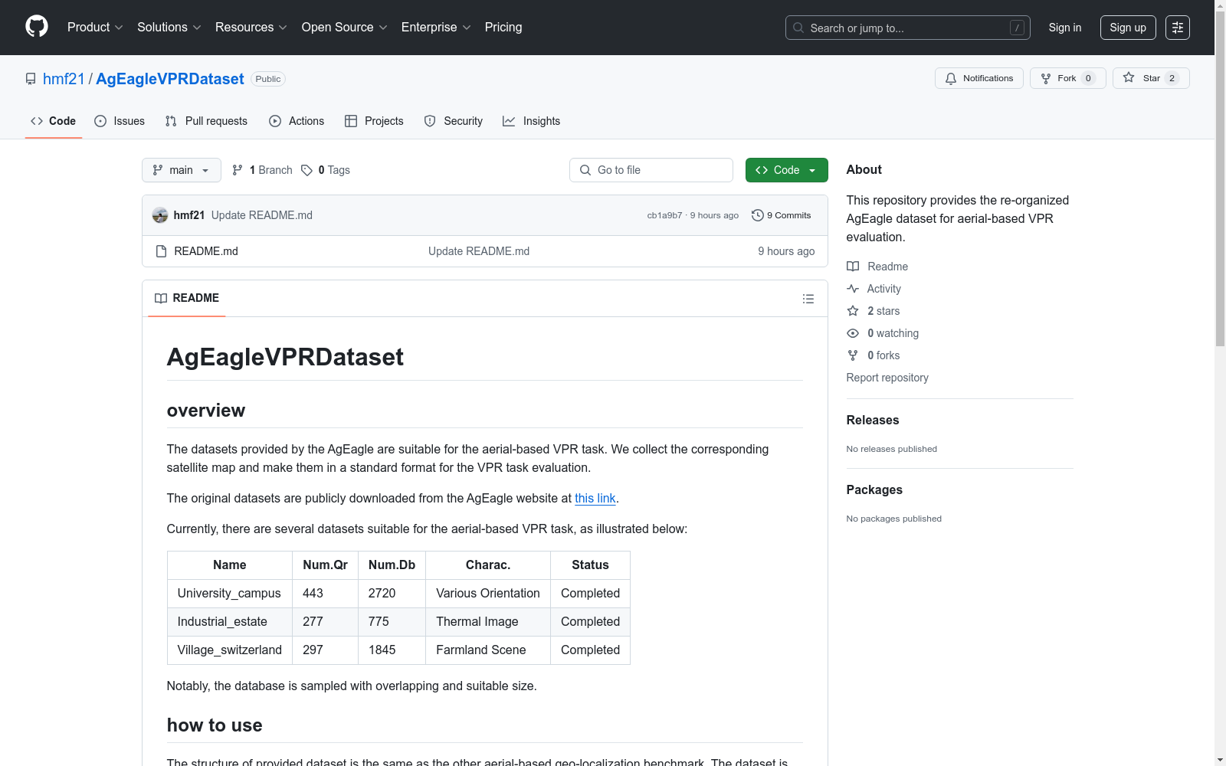Click the README.md file icon

pyautogui.click(x=161, y=251)
